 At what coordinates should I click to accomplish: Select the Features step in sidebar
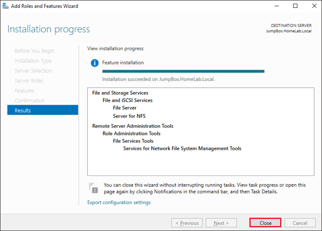24,91
